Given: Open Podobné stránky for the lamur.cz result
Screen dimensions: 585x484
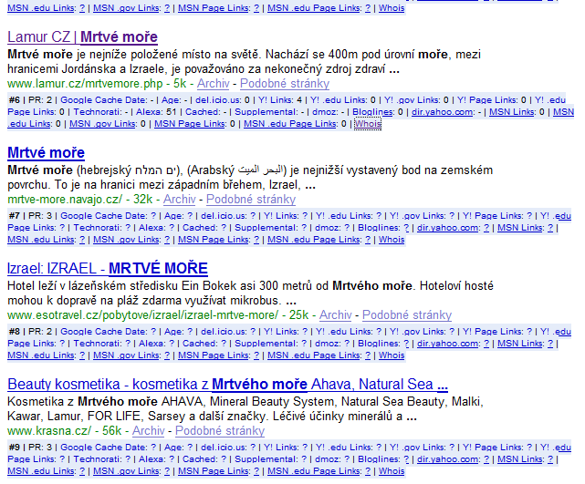Looking at the screenshot, I should 285,84.
